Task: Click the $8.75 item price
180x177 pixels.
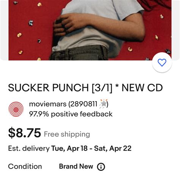Action: pyautogui.click(x=25, y=133)
